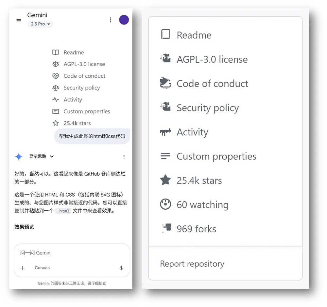Open AGPL-3.0 license link in right panel

coord(212,59)
